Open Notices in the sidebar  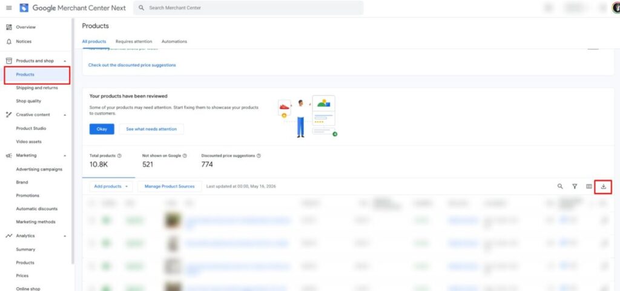click(x=24, y=42)
